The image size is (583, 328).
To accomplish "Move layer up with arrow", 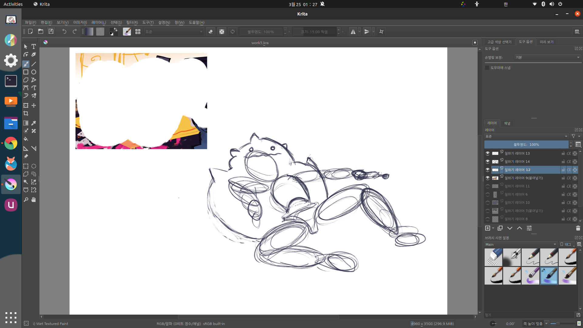I will tap(520, 228).
